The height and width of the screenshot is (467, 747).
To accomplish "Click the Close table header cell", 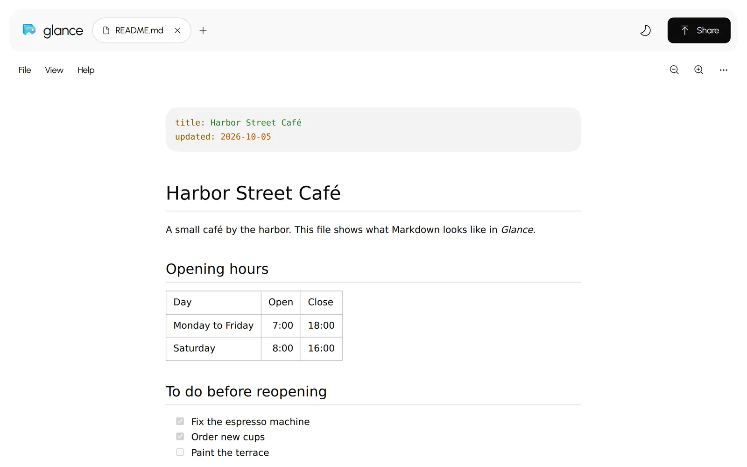I will (321, 302).
